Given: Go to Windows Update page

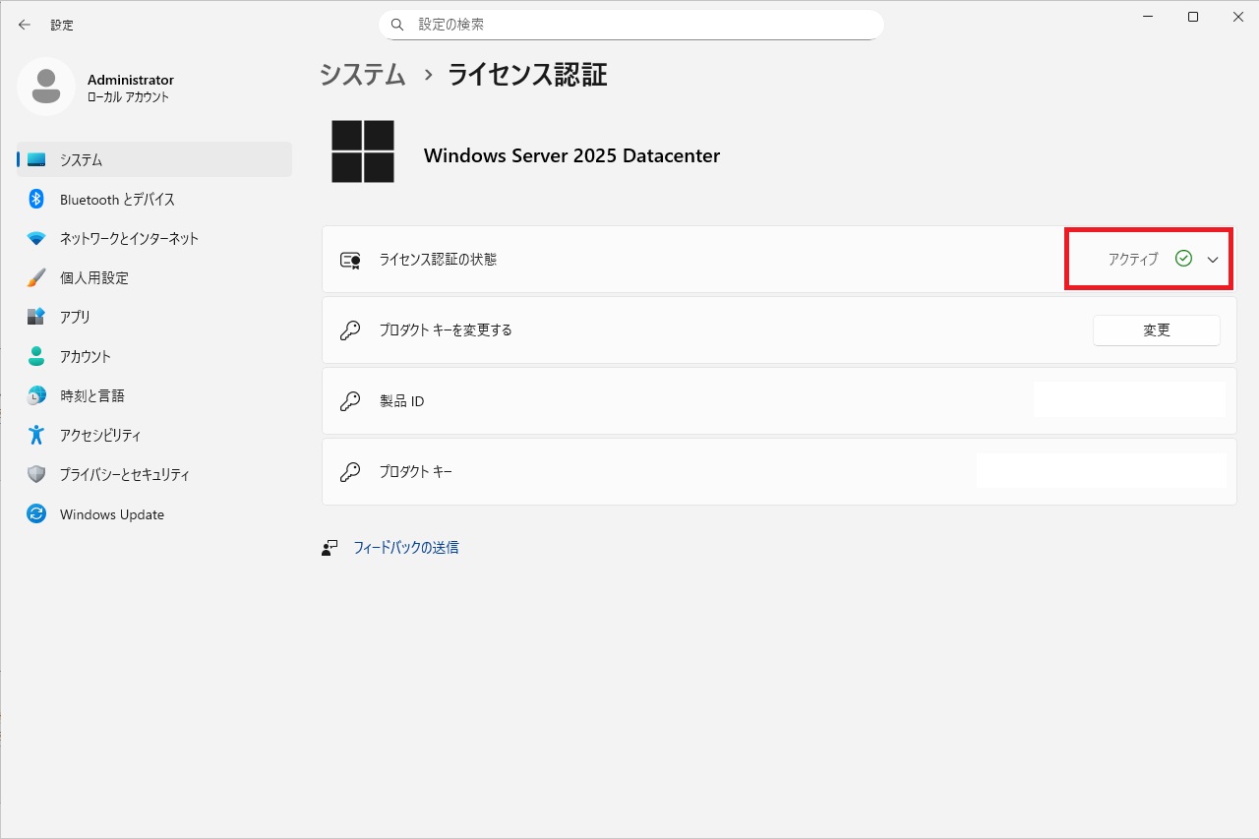Looking at the screenshot, I should (154, 514).
